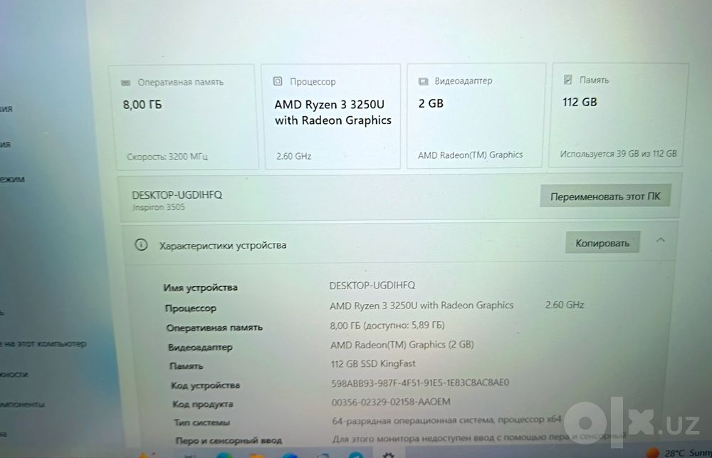Click 2.60 GHz text in Процессор card

tap(294, 156)
